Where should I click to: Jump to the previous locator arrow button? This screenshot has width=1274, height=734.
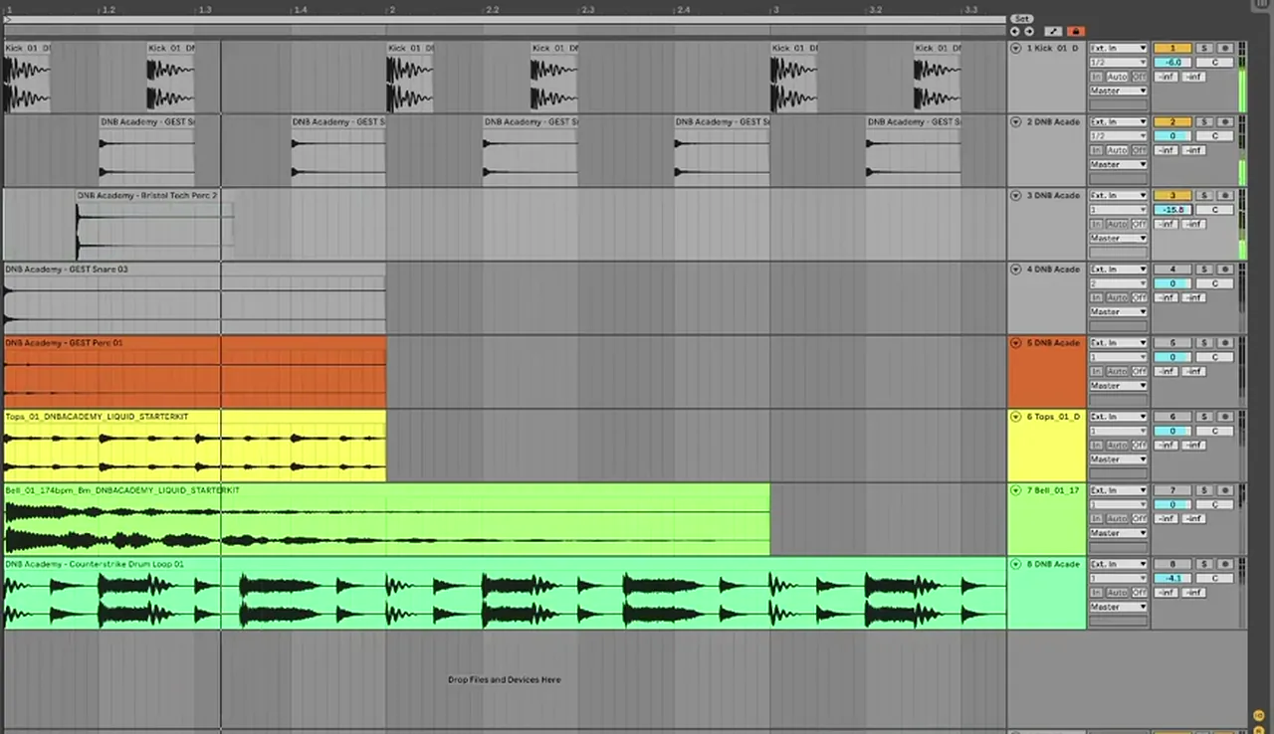1014,31
